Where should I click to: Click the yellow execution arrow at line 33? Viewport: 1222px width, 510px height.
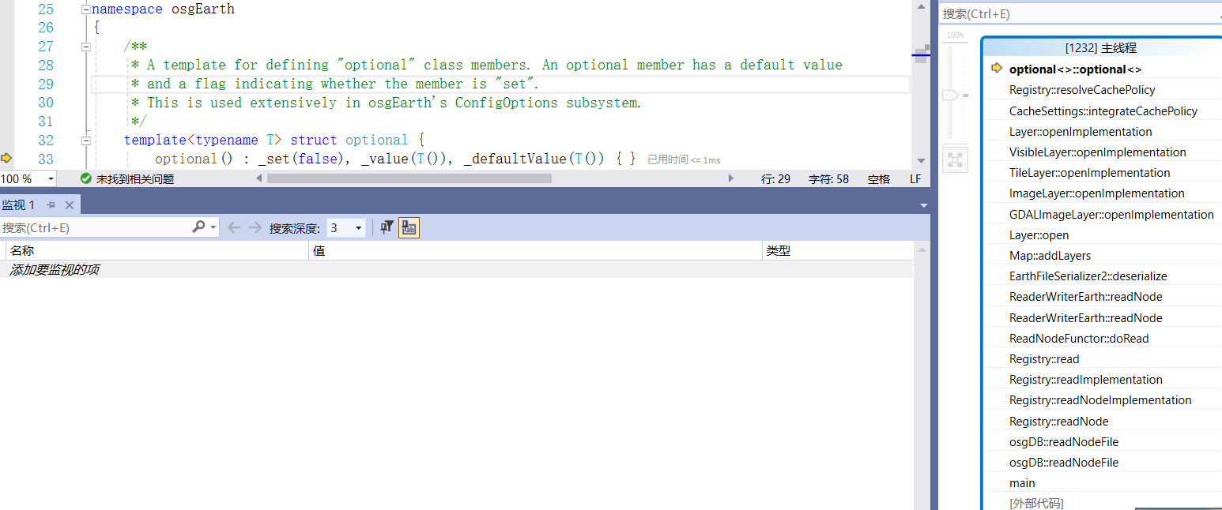tap(6, 159)
